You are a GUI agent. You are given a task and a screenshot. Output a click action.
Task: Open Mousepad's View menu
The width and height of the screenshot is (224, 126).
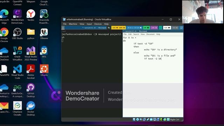[142, 34]
